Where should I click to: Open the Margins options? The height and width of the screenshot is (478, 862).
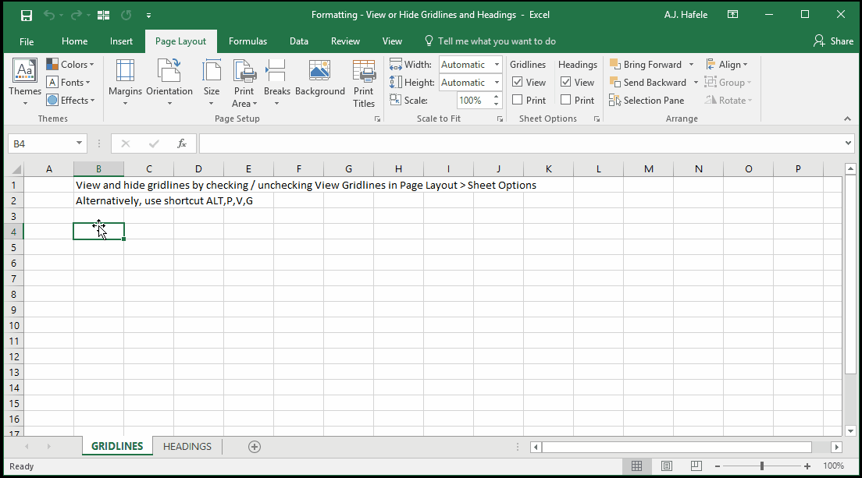click(x=126, y=83)
